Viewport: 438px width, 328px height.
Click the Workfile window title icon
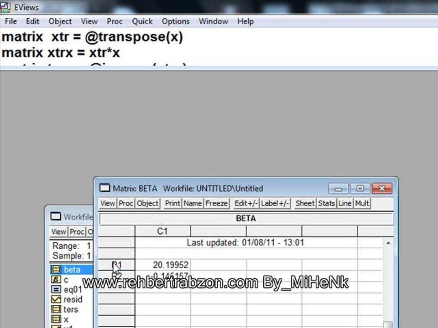(56, 216)
